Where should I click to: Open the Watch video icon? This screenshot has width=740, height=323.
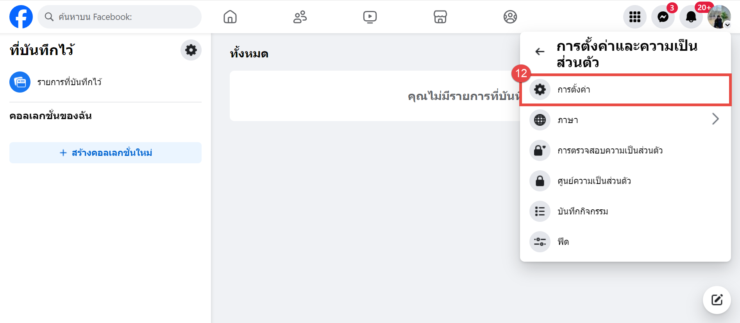click(x=370, y=17)
